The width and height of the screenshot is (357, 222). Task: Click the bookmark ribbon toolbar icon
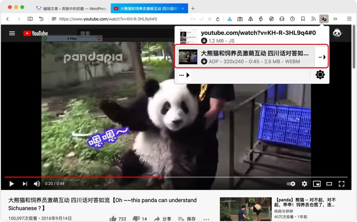(303, 19)
